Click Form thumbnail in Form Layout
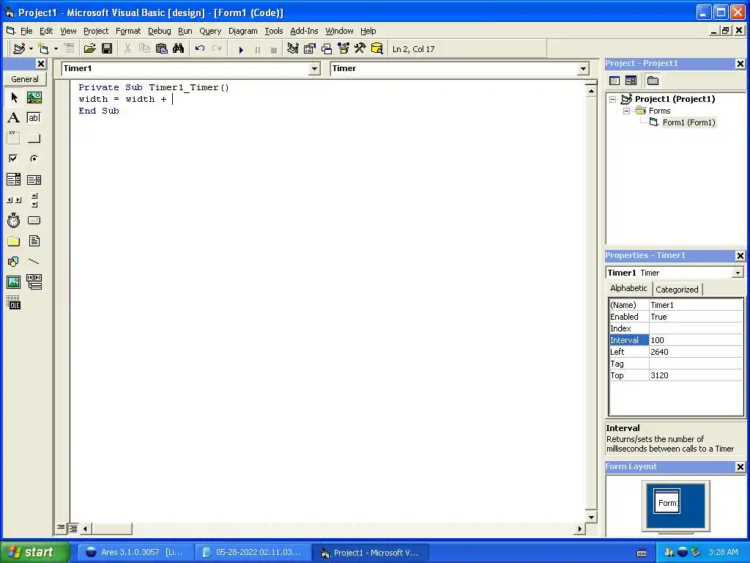750x563 pixels. [667, 501]
